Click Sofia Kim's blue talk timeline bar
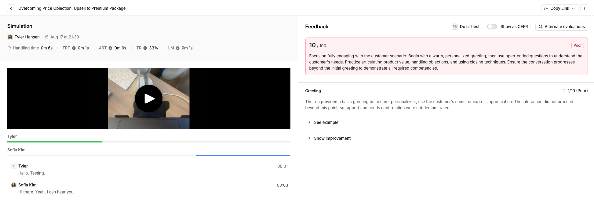 click(243, 155)
